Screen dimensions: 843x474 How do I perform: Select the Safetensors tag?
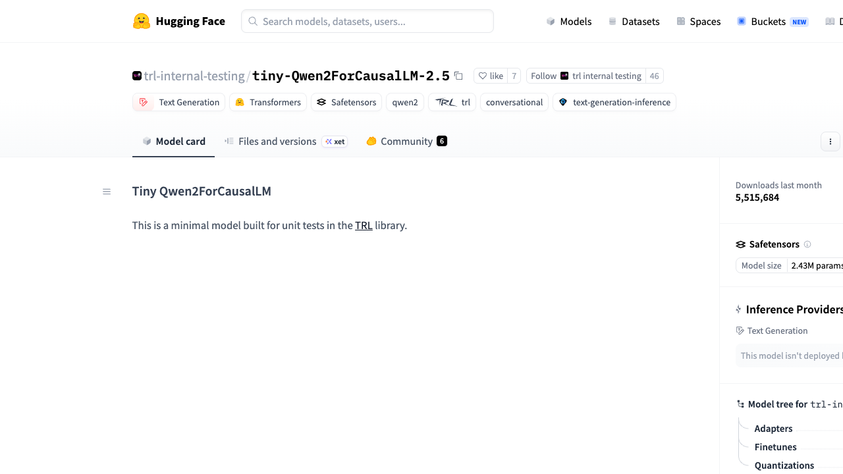tap(346, 102)
